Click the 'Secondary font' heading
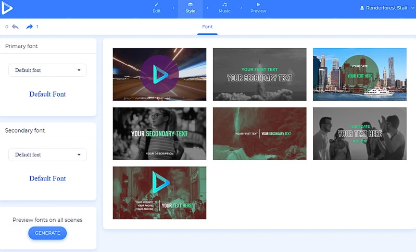Image resolution: width=416 pixels, height=252 pixels. 25,130
